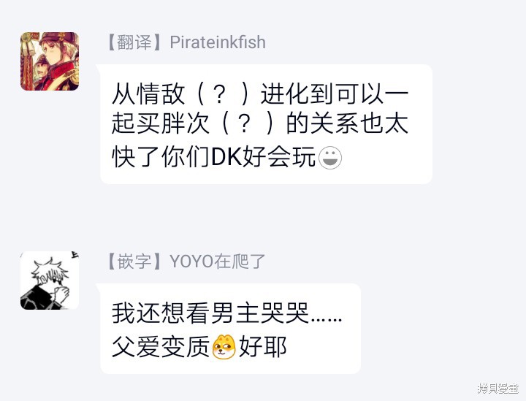Click the grinning face emoji after 好会玩
The image size is (526, 401).
tap(330, 158)
